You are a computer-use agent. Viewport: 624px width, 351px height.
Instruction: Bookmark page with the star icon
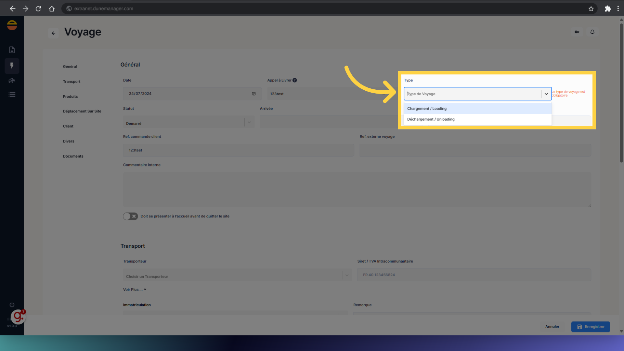coord(591,9)
